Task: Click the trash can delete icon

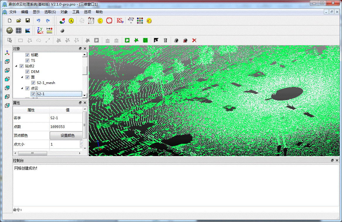Action: click(165, 40)
